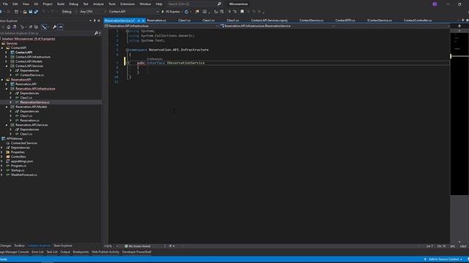The width and height of the screenshot is (469, 263).
Task: Expand the Contact.API project node
Action: [7, 52]
